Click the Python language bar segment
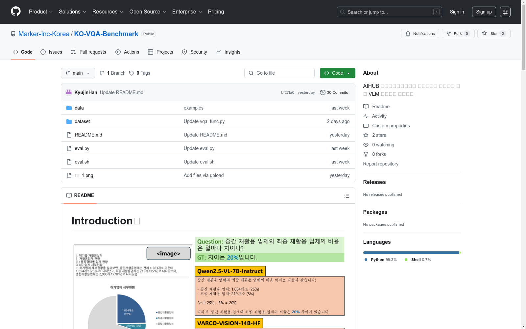Image resolution: width=526 pixels, height=329 pixels. [x=411, y=253]
